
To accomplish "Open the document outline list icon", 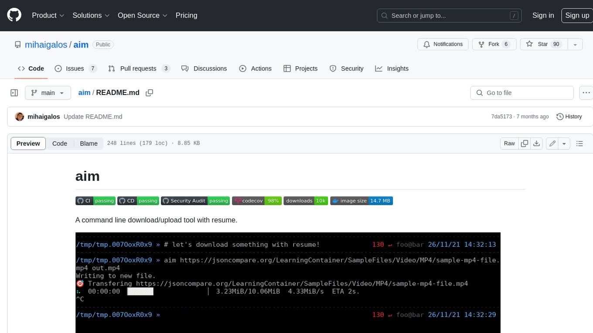I will (x=579, y=143).
